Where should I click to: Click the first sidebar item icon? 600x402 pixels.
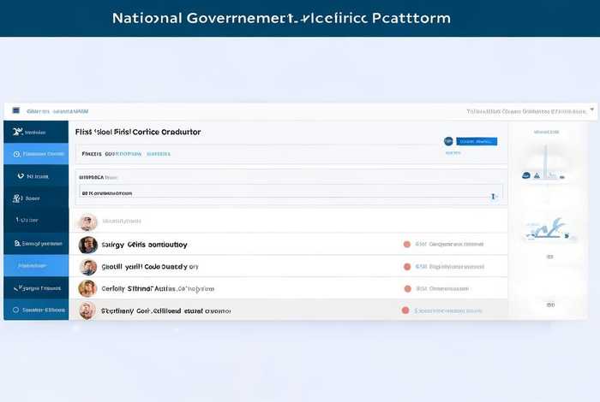(16, 132)
